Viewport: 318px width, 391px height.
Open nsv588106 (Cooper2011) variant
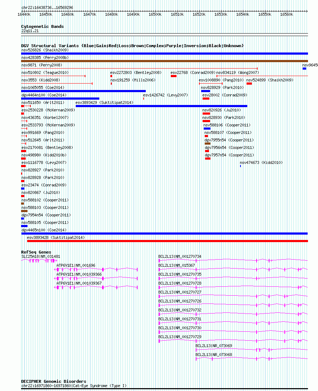(227, 125)
